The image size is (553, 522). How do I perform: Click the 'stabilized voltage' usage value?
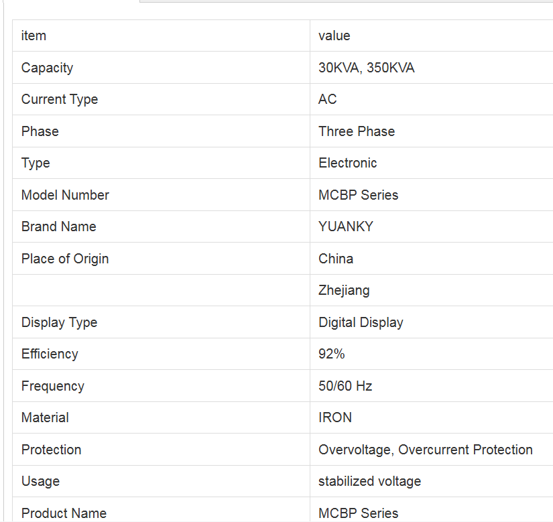pos(370,481)
